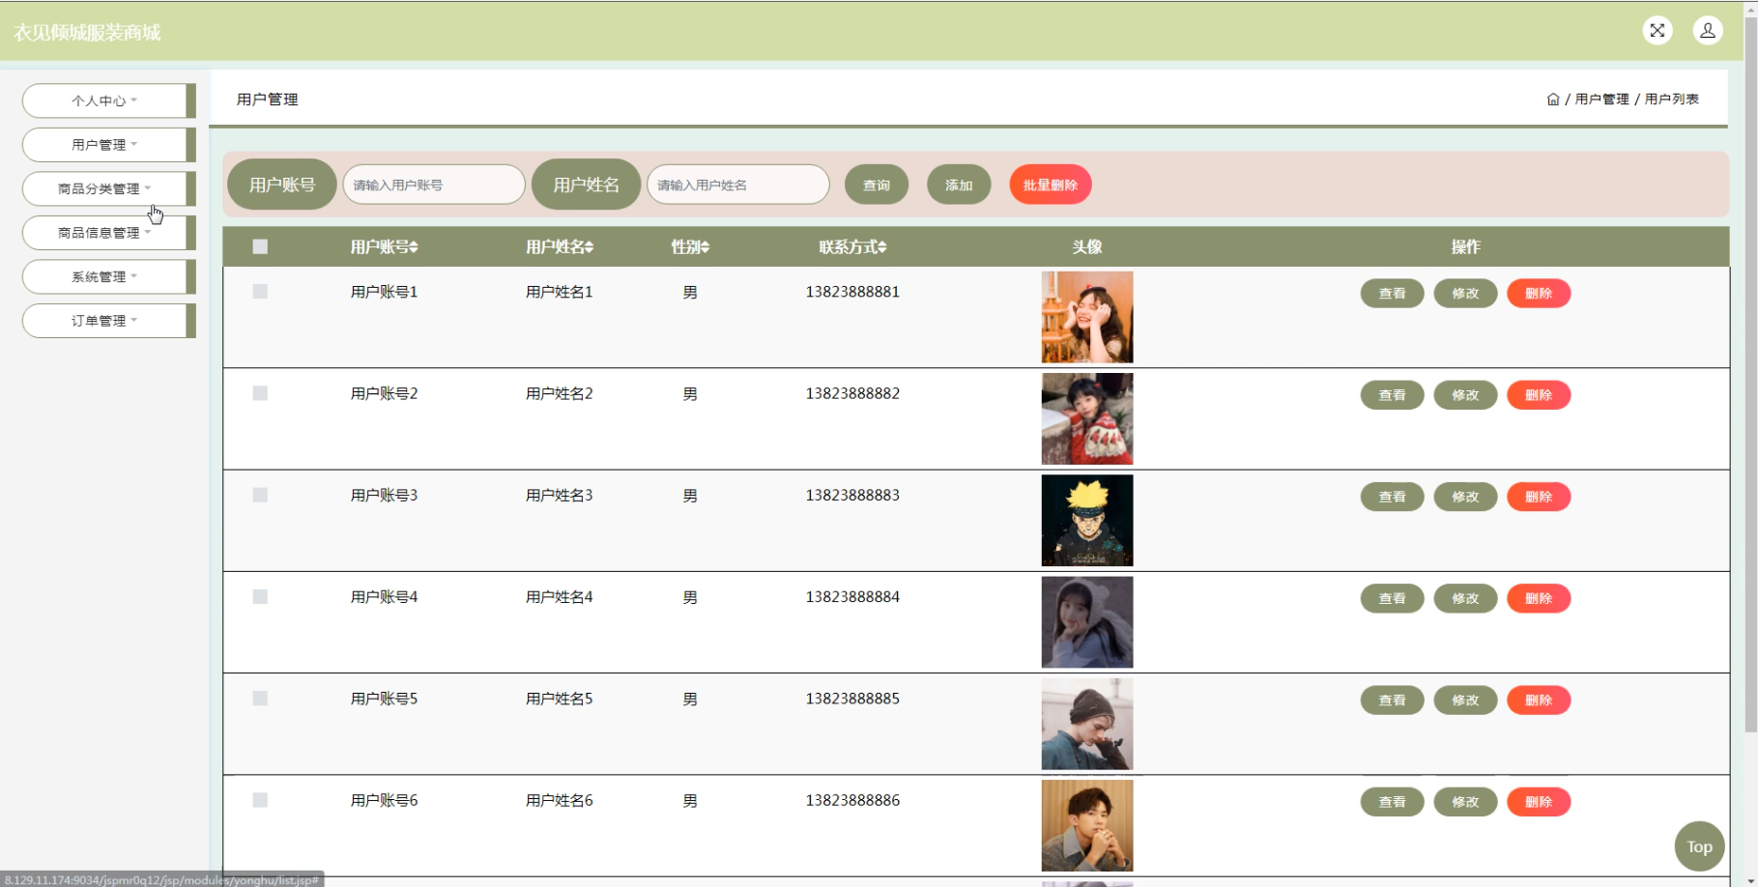Click 修改 for 用户账号5
Viewport: 1758px width, 887px height.
click(1465, 701)
